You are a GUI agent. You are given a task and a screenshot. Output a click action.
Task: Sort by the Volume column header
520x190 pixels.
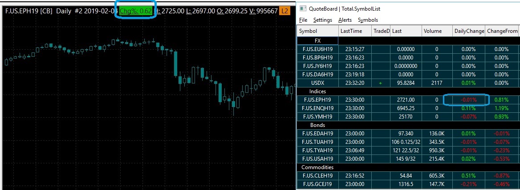pos(437,31)
